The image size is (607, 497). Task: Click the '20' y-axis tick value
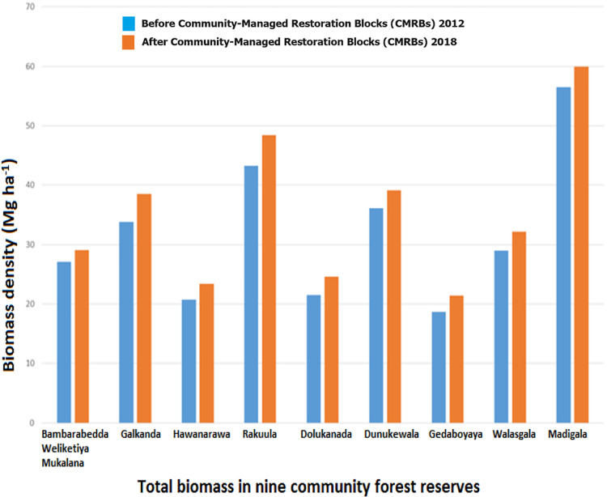tap(31, 304)
